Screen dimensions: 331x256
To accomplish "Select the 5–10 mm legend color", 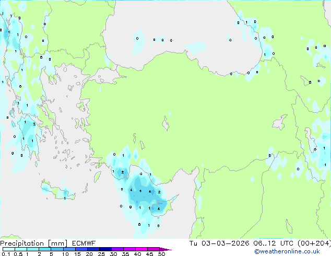I will pos(57,249).
